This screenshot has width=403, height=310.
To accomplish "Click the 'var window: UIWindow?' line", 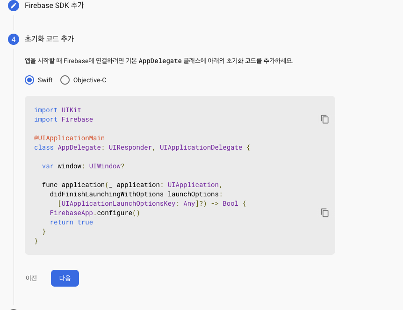I will (x=83, y=166).
